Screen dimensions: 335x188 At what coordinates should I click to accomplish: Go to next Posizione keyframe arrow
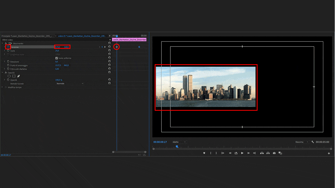coord(105,47)
